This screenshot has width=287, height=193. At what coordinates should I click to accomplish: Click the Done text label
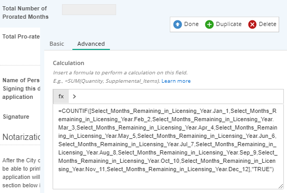[x=191, y=24]
